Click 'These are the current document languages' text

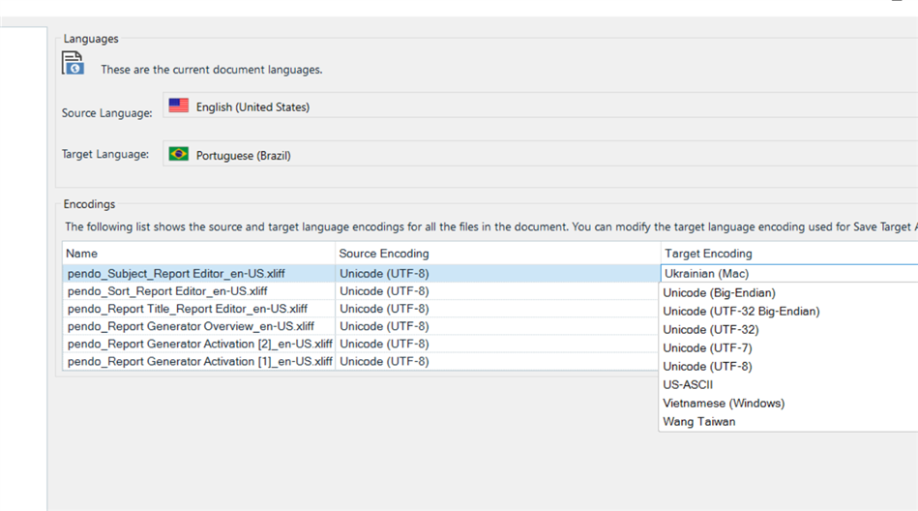pos(211,70)
